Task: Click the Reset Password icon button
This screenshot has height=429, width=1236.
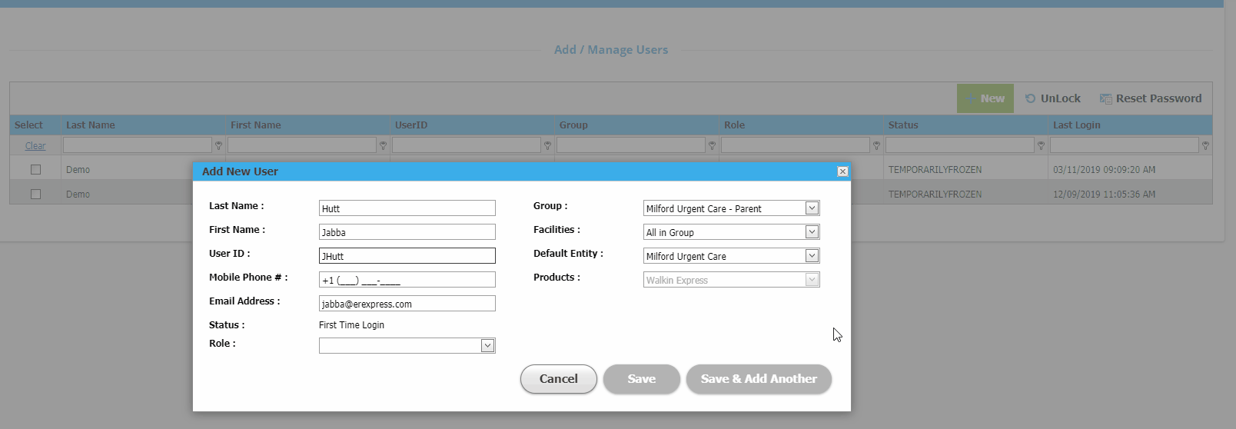Action: tap(1150, 98)
